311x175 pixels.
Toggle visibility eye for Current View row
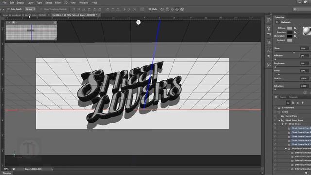pyautogui.click(x=275, y=116)
